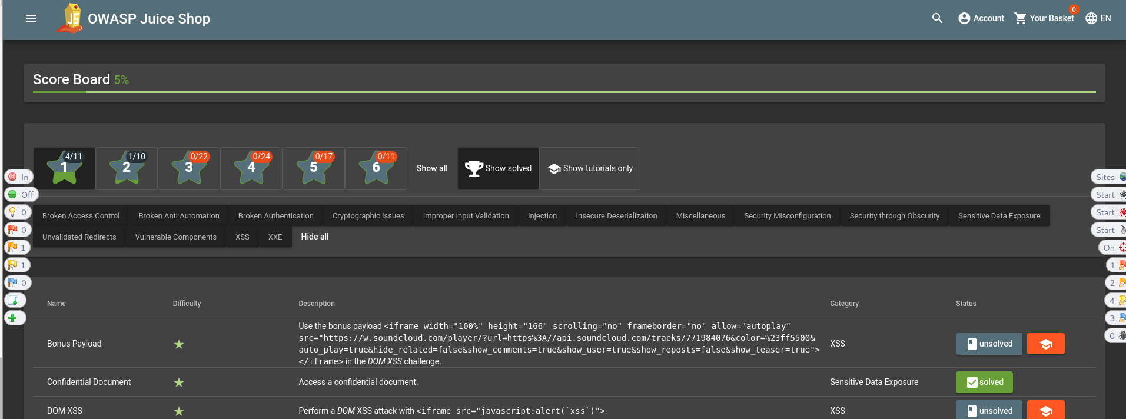1126x419 pixels.
Task: Open the search magnifier icon
Action: (x=937, y=18)
